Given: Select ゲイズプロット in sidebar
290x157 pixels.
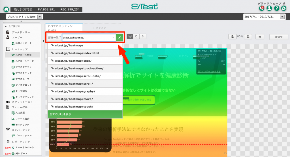Looking at the screenshot, I should tap(22, 85).
